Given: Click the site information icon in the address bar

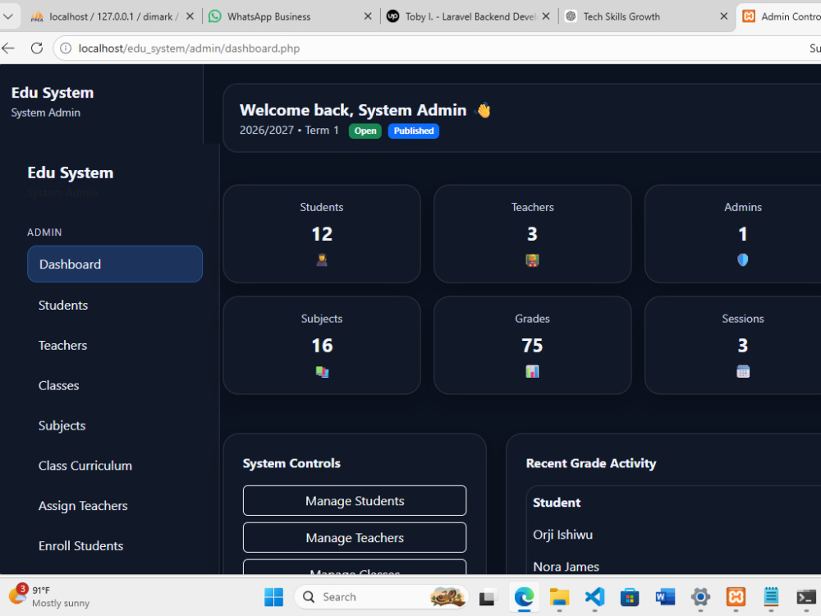Looking at the screenshot, I should (x=66, y=48).
